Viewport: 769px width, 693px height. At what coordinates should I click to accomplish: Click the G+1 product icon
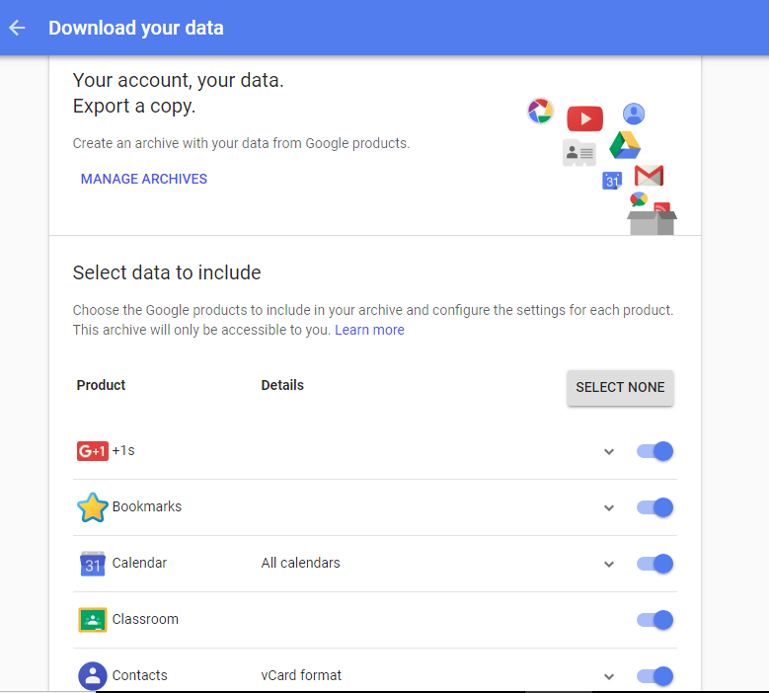click(x=92, y=451)
